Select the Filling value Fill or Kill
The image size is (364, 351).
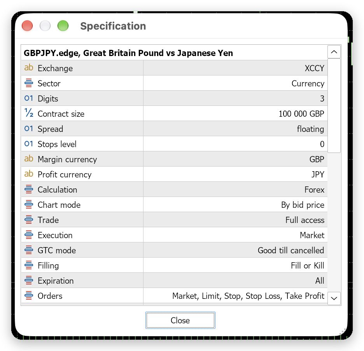point(307,265)
